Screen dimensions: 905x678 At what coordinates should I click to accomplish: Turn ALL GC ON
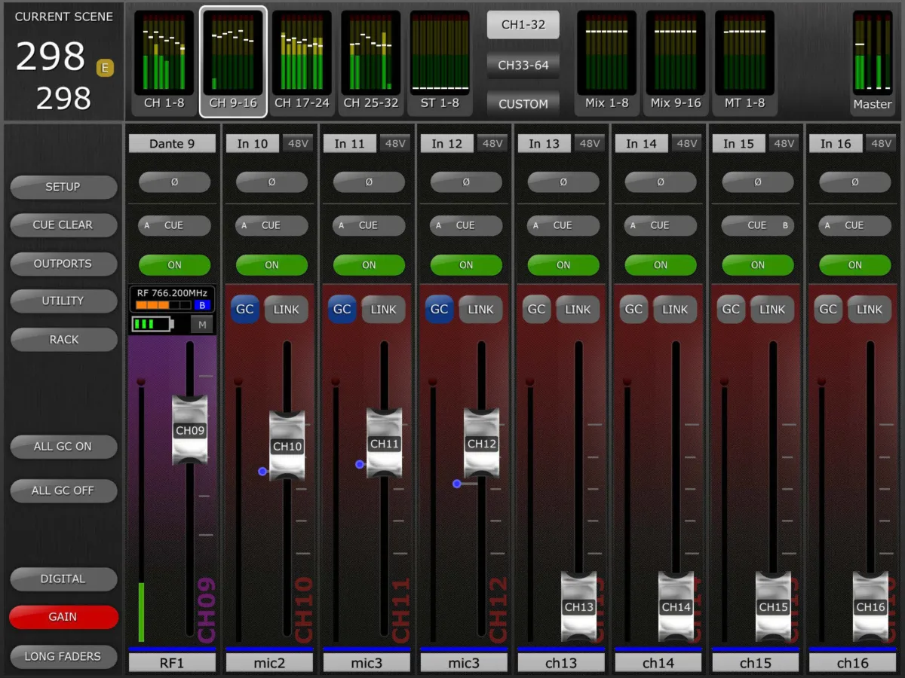tap(63, 447)
